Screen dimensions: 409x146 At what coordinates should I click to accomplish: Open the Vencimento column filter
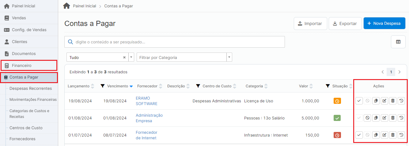click(103, 86)
